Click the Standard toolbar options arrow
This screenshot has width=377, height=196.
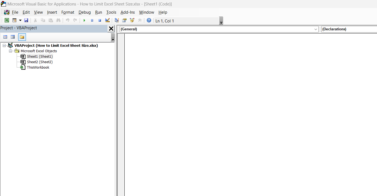click(x=221, y=21)
